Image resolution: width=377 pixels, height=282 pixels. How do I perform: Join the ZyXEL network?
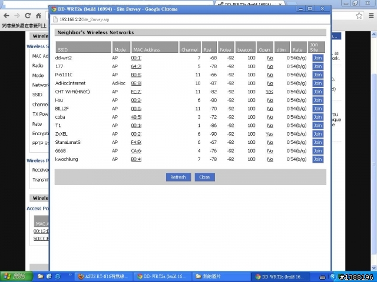pyautogui.click(x=318, y=134)
